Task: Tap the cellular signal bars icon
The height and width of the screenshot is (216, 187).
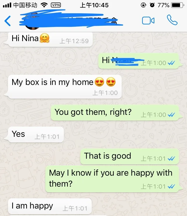Action: pos(7,5)
